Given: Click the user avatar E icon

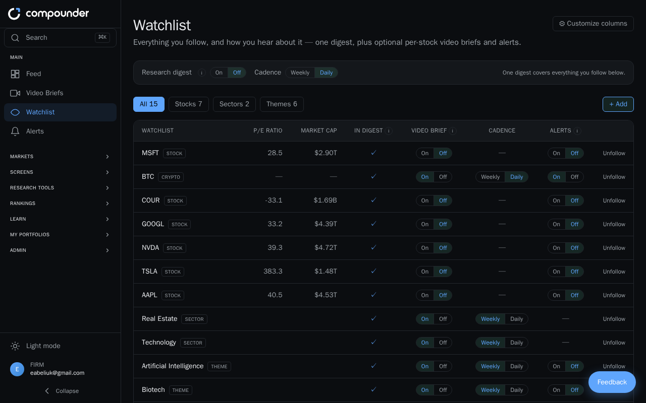Looking at the screenshot, I should pos(17,369).
